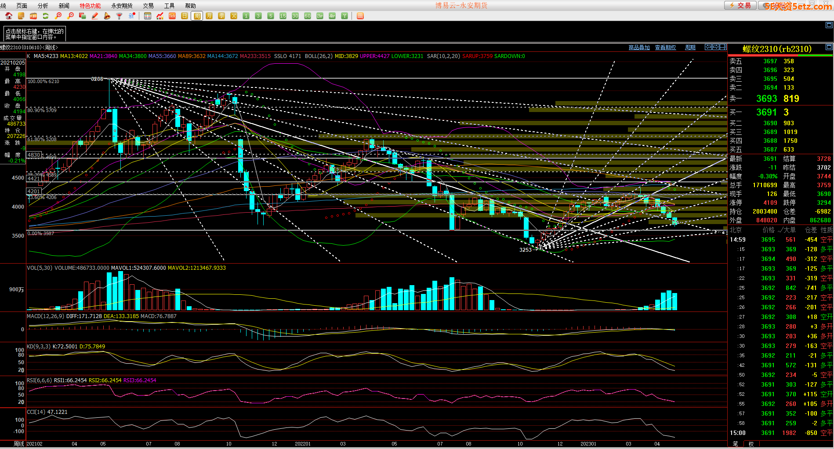
Task: Click the funnel filter icon
Action: pyautogui.click(x=119, y=16)
